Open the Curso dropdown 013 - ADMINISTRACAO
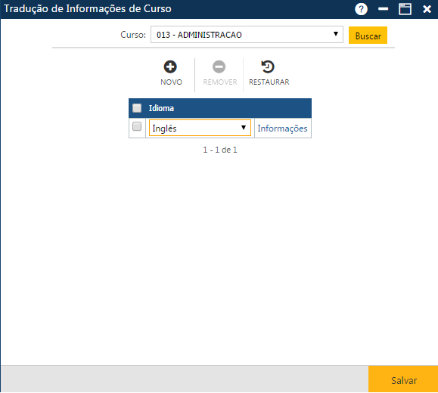 [247, 35]
